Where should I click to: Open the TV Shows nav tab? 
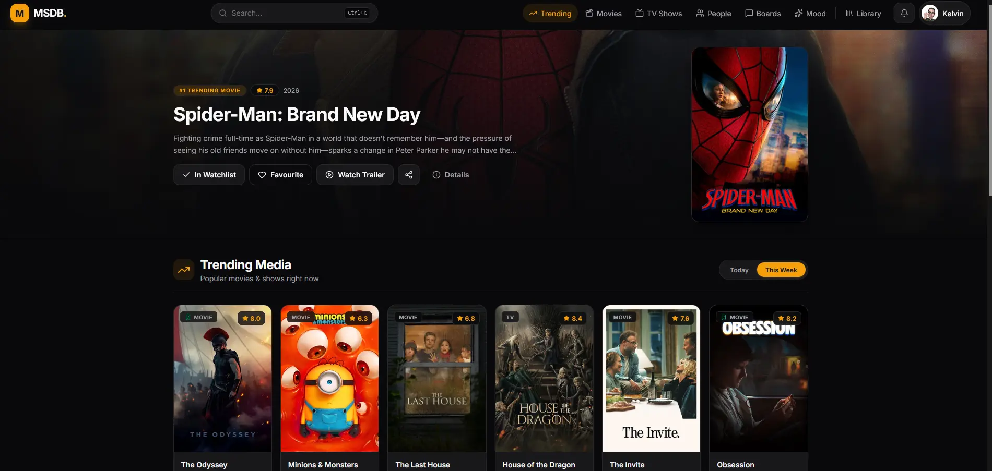point(658,13)
